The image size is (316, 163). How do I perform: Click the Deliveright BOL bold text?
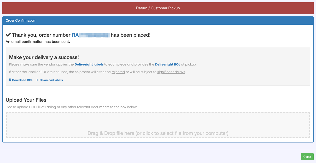tap(168, 64)
